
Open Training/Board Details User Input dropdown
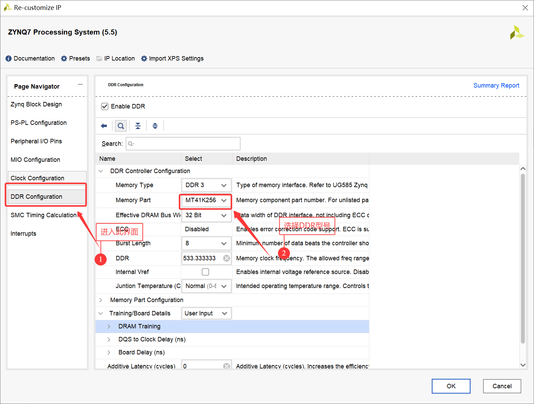click(206, 313)
